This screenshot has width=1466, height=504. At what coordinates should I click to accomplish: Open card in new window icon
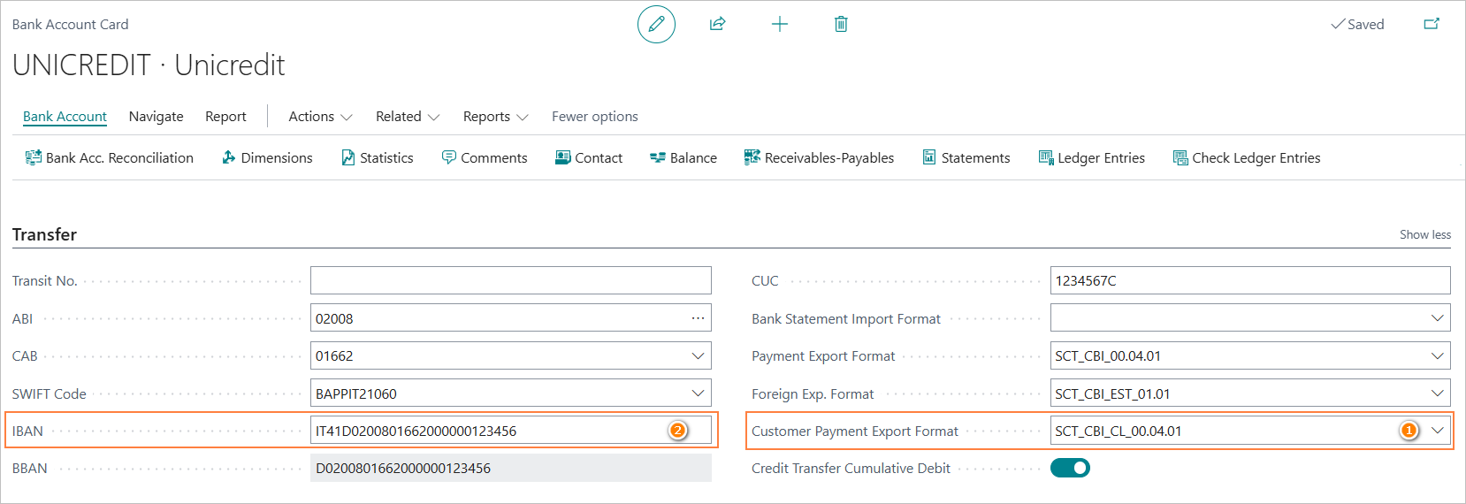(x=1432, y=24)
